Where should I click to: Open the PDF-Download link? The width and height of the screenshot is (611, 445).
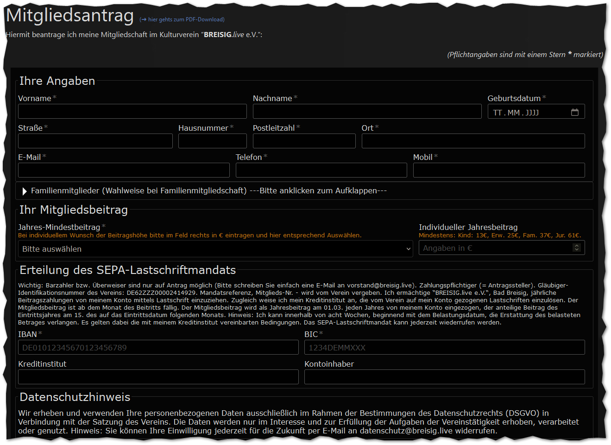pos(182,19)
